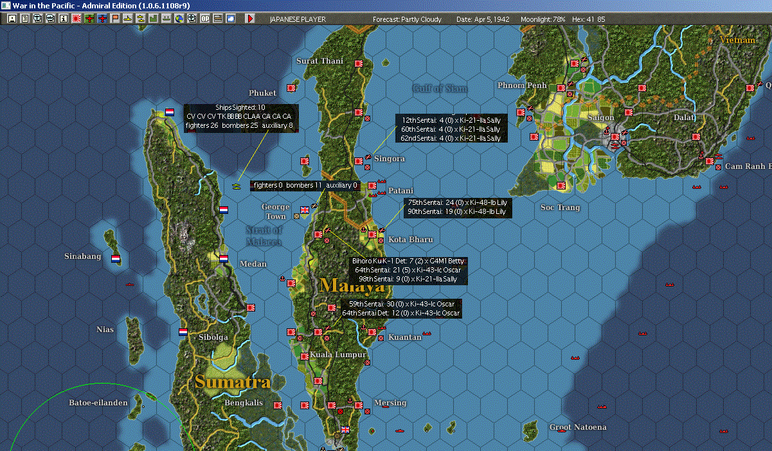Screen dimensions: 772x451
Task: Click the green land units toolbar icon
Action: [153, 19]
